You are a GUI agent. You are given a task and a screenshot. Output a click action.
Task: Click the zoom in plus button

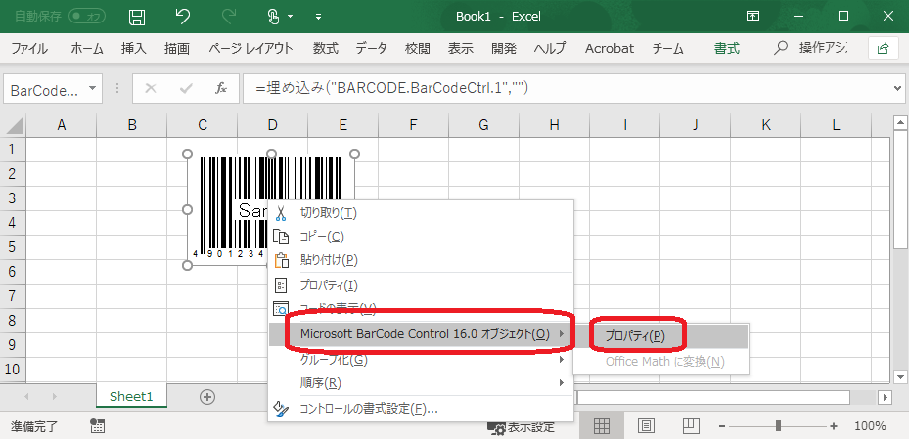[x=834, y=427]
